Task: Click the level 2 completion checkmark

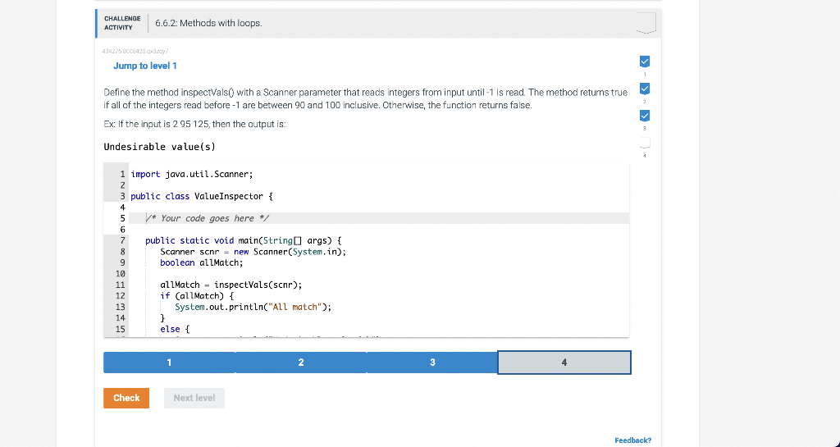Action: (x=645, y=89)
